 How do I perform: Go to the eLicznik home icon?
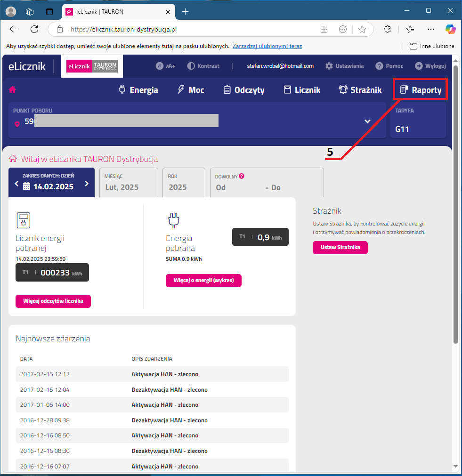12,89
